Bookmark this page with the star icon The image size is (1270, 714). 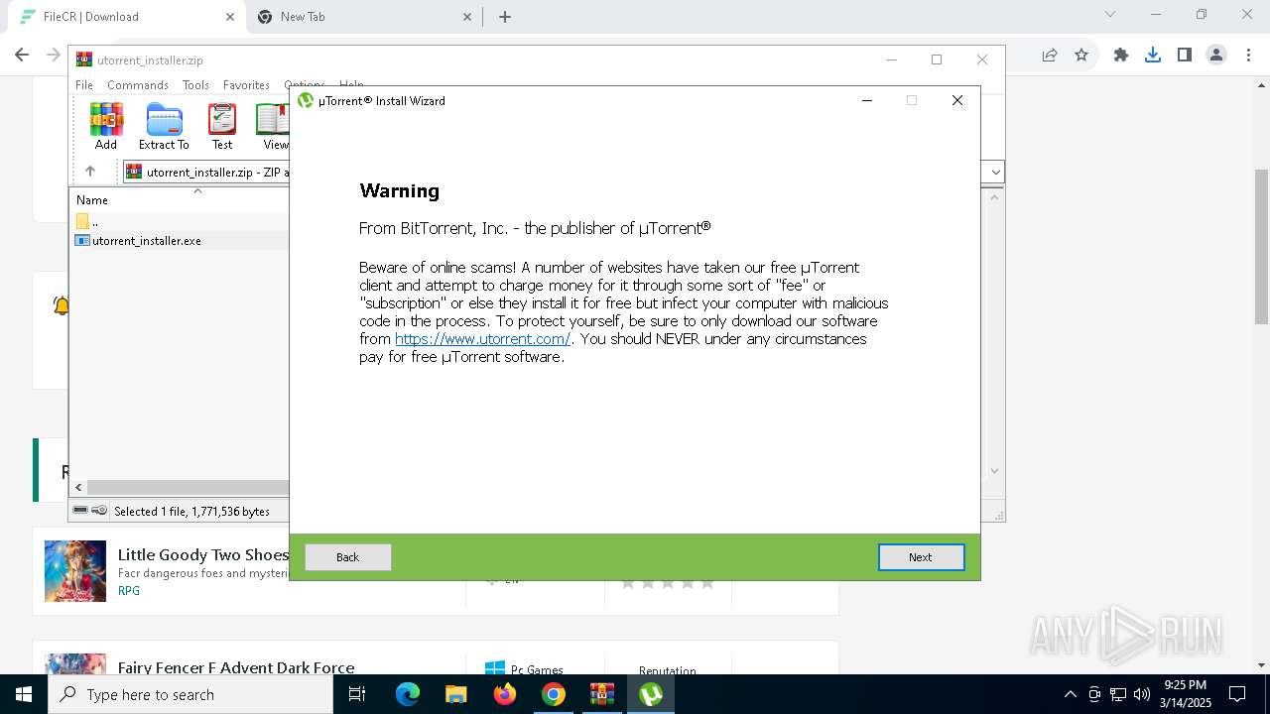pyautogui.click(x=1081, y=56)
